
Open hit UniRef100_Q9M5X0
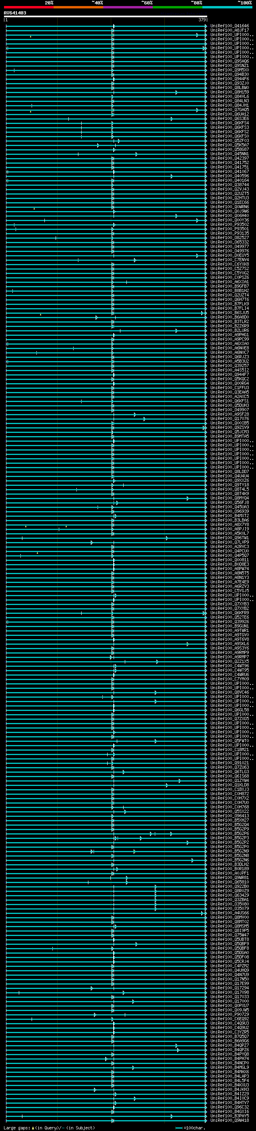(230, 70)
